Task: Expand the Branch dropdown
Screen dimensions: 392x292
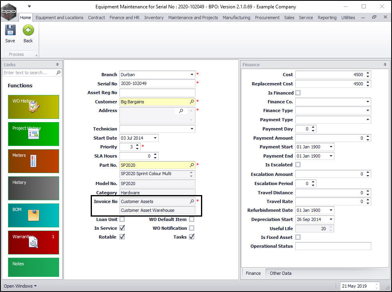Action: point(192,75)
